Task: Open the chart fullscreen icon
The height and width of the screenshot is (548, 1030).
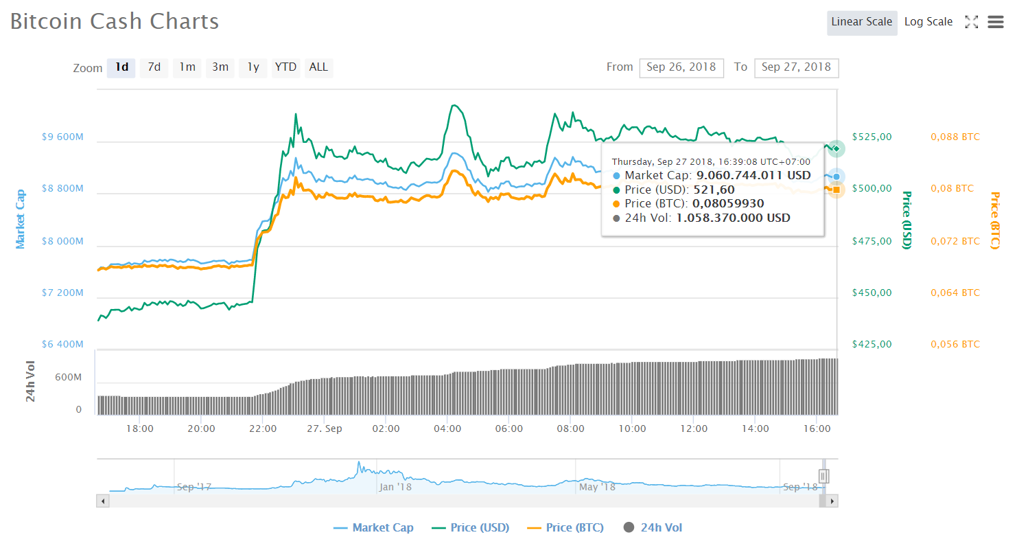Action: tap(971, 22)
